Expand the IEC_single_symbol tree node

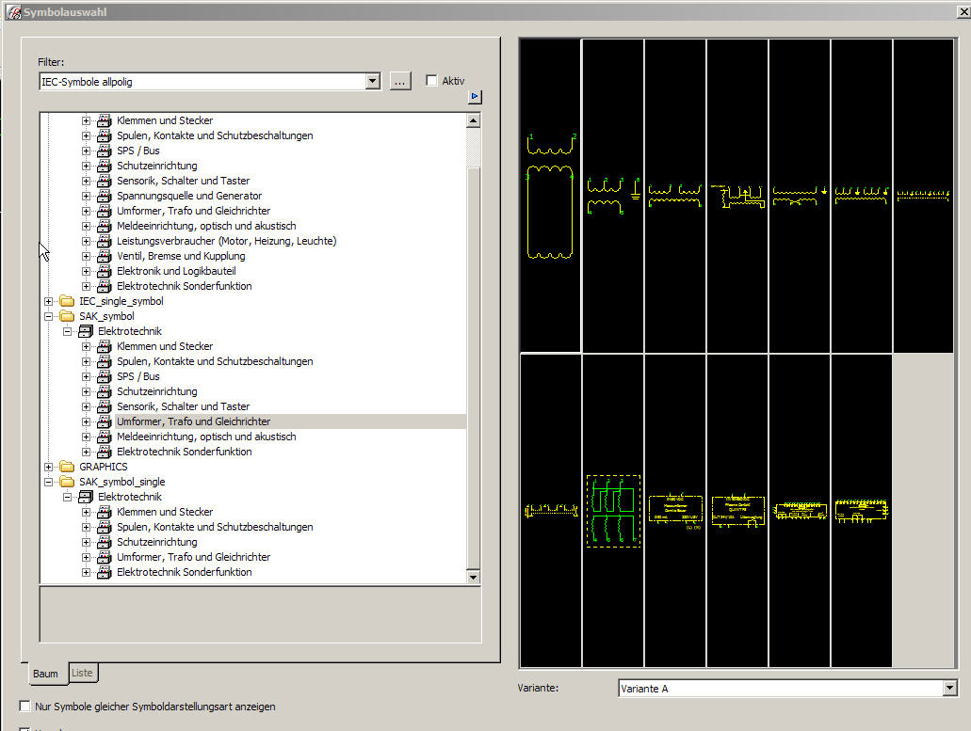49,301
